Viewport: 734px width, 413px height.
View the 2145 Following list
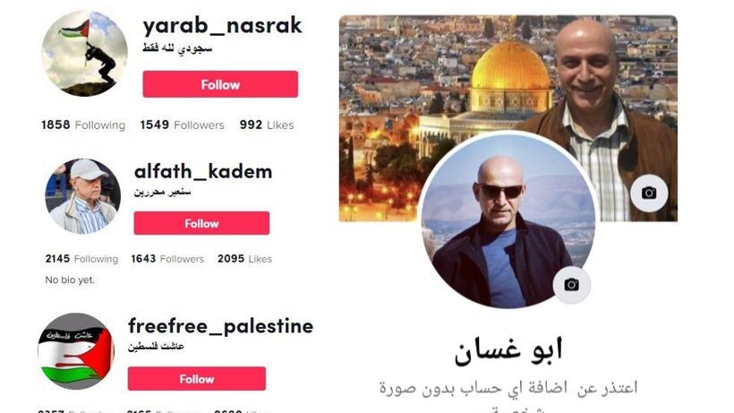click(x=81, y=259)
